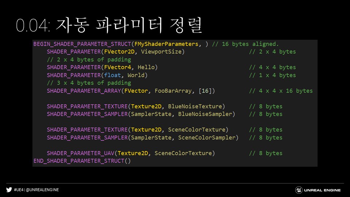
Task: Click 'SceneColorTexture' in the SHADER_PARAMETER_TEXTURE line
Action: point(197,130)
